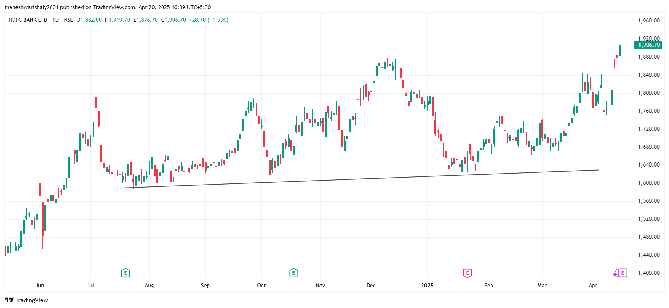Viewport: 669px width, 308px height.
Task: Click the open value O1,882.00
Action: click(89, 20)
